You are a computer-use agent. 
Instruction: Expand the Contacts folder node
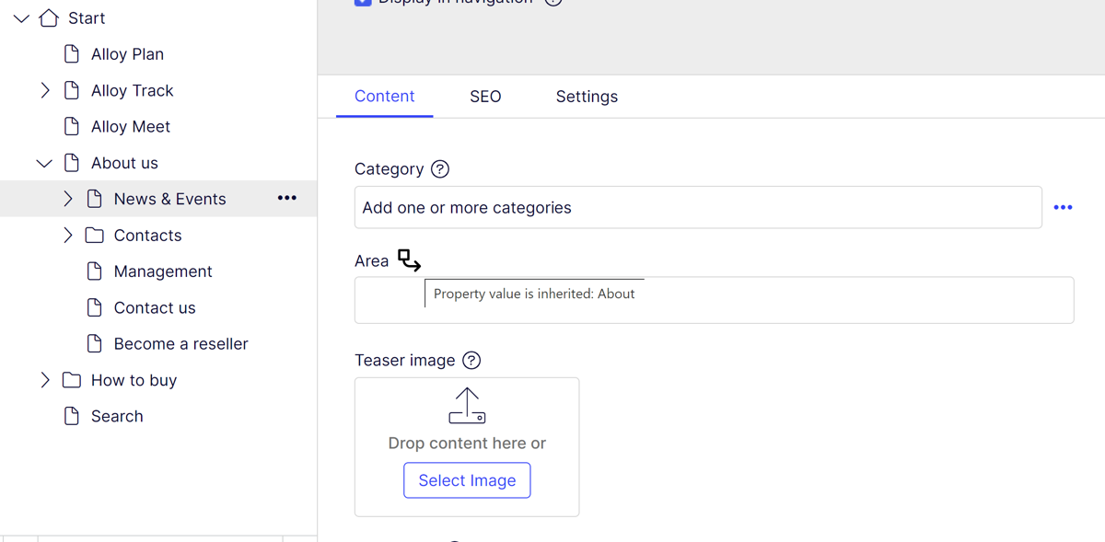pos(67,235)
